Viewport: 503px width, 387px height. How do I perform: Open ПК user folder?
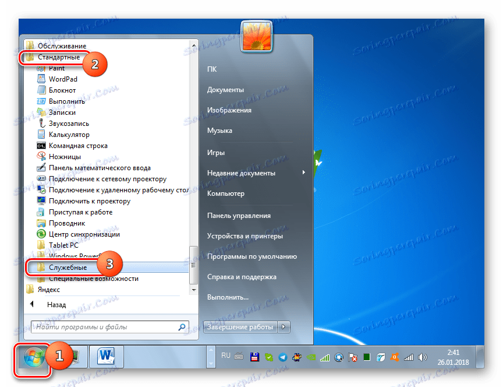click(x=212, y=69)
